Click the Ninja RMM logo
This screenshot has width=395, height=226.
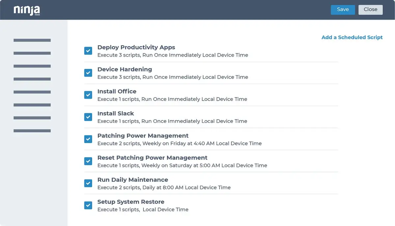27,10
